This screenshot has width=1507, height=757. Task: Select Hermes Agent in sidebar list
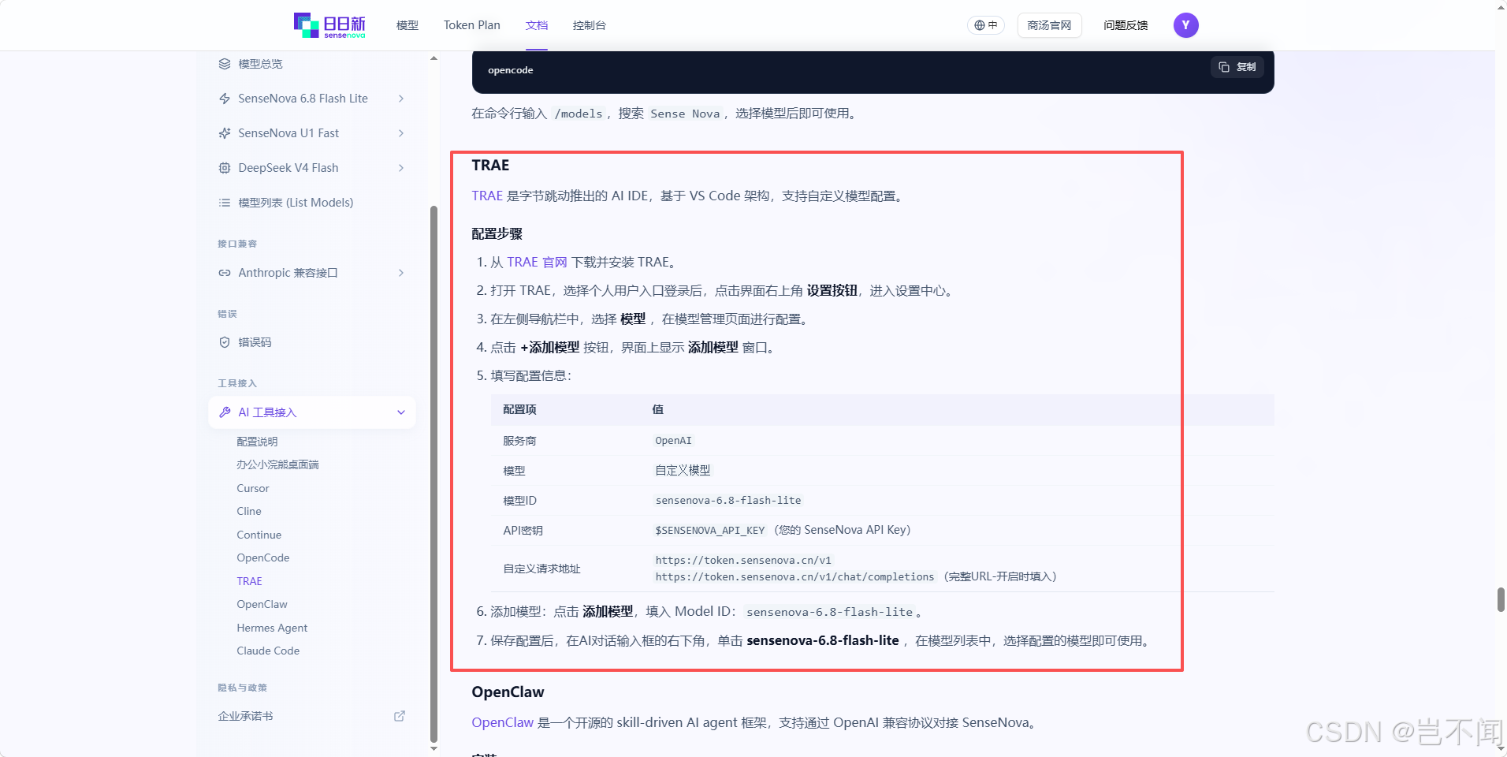(272, 628)
